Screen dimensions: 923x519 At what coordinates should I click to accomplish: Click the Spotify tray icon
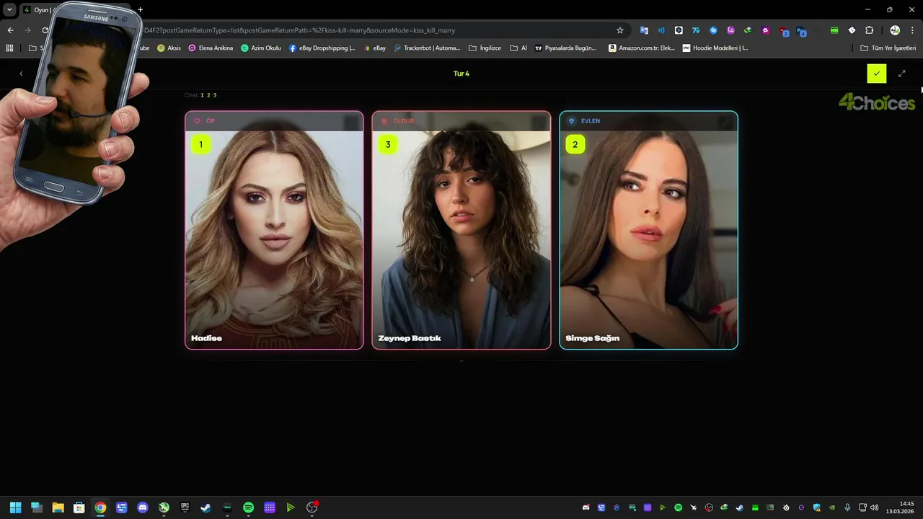pyautogui.click(x=678, y=507)
